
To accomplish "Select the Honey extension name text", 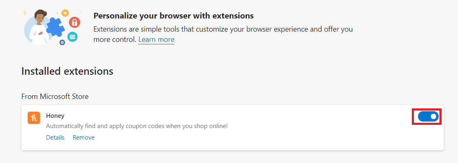I will (x=55, y=115).
